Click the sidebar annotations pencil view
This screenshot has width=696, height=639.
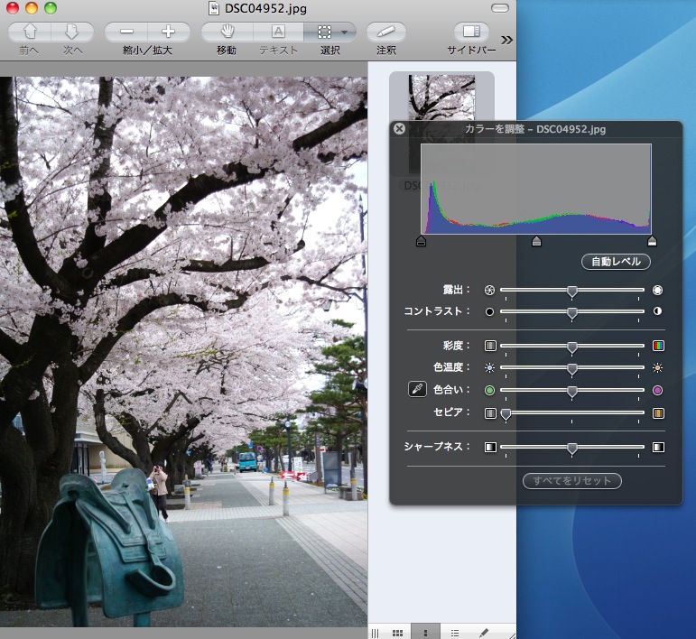[x=484, y=633]
